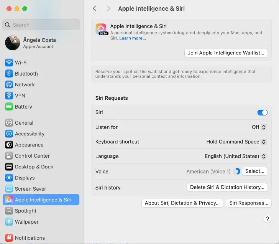Click Delete Siri & Dictation History button
Viewport: 279px width, 244px height.
pos(227,187)
